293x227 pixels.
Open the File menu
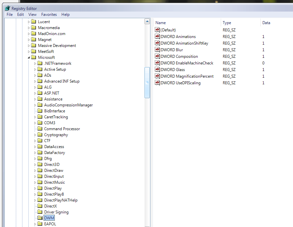tap(10, 15)
